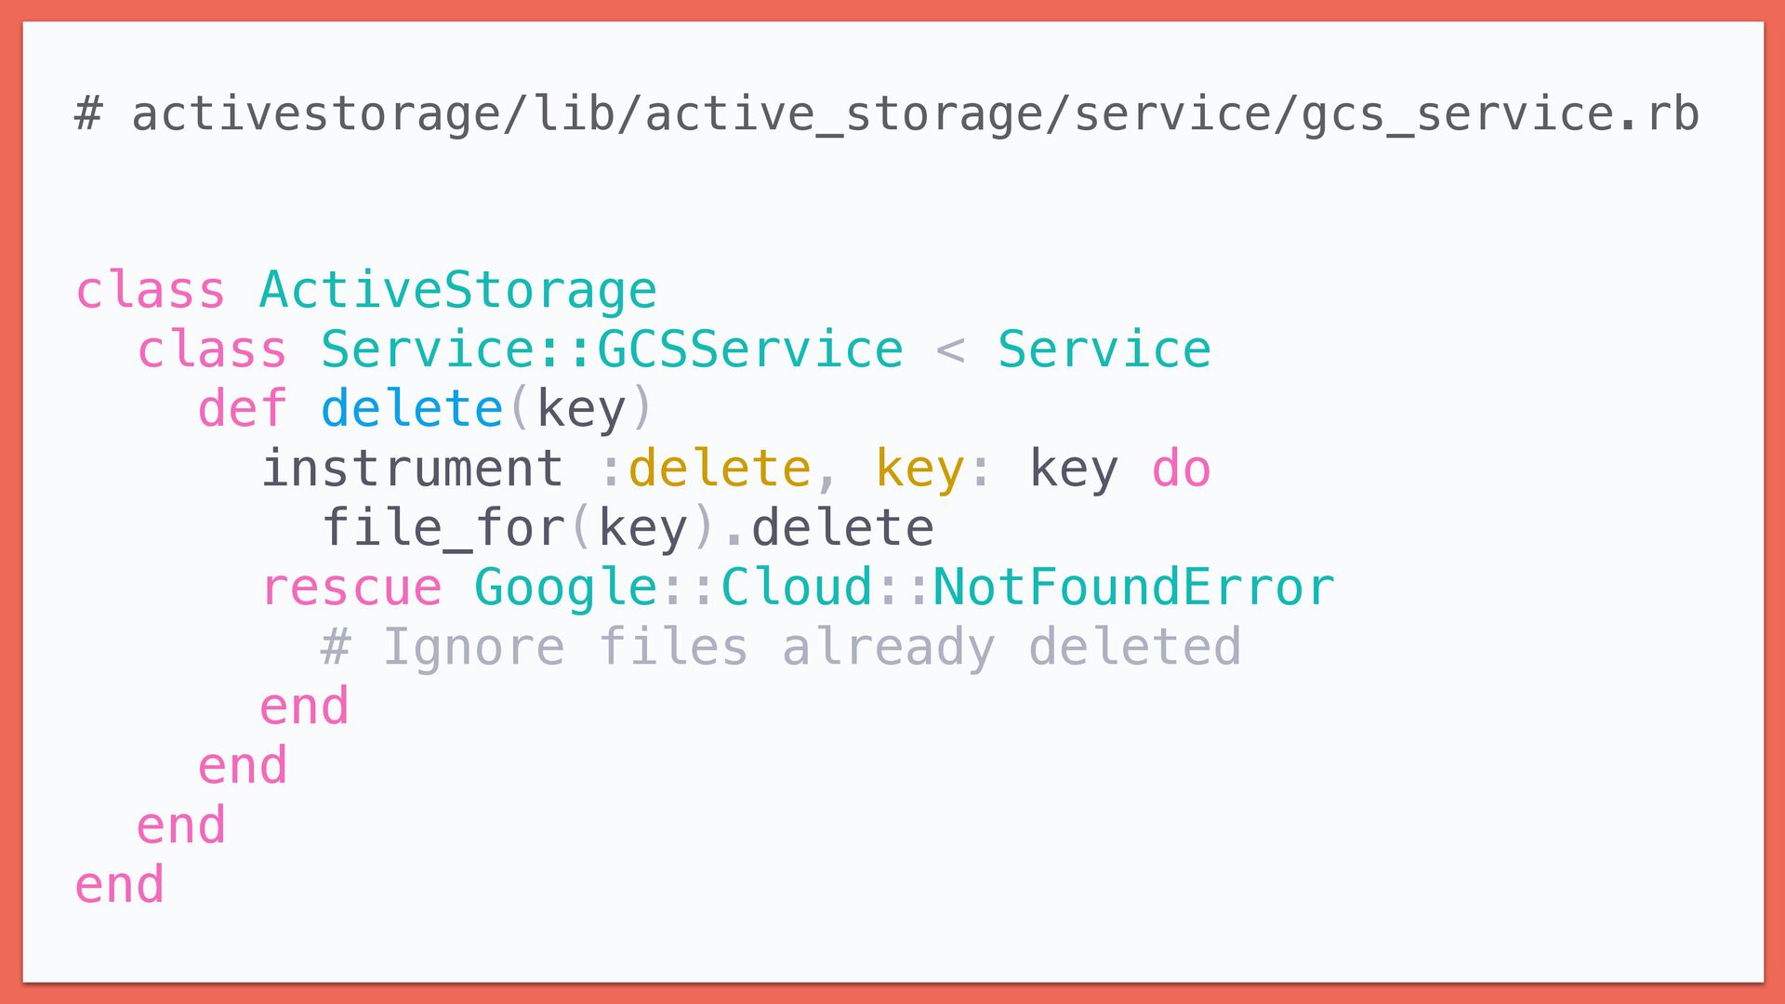Click the instrument method call

click(x=412, y=469)
